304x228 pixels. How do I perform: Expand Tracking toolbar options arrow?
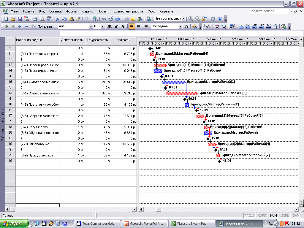[289, 26]
